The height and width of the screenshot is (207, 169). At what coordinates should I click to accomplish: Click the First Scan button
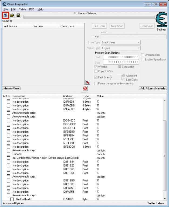[x=99, y=26]
